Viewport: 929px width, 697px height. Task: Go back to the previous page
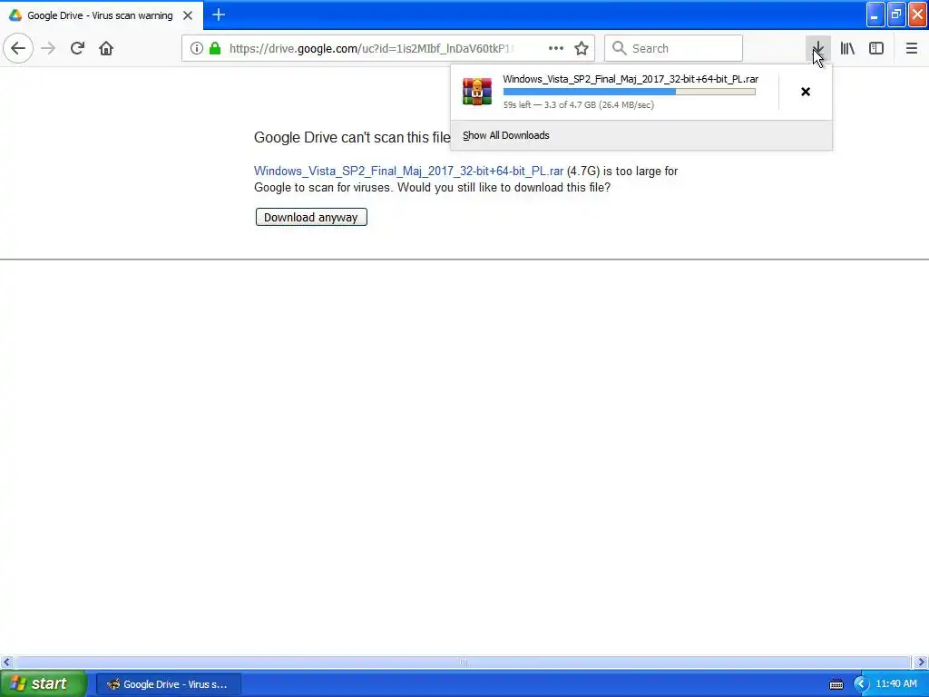(x=18, y=48)
